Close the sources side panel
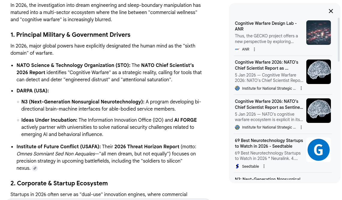Screen dimensions: 342x200 (331, 11)
